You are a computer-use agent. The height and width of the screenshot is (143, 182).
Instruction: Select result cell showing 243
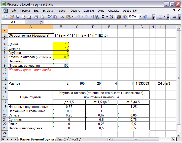pyautogui.click(x=161, y=83)
